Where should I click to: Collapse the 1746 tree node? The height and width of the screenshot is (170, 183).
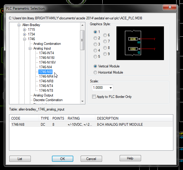[x=24, y=39]
